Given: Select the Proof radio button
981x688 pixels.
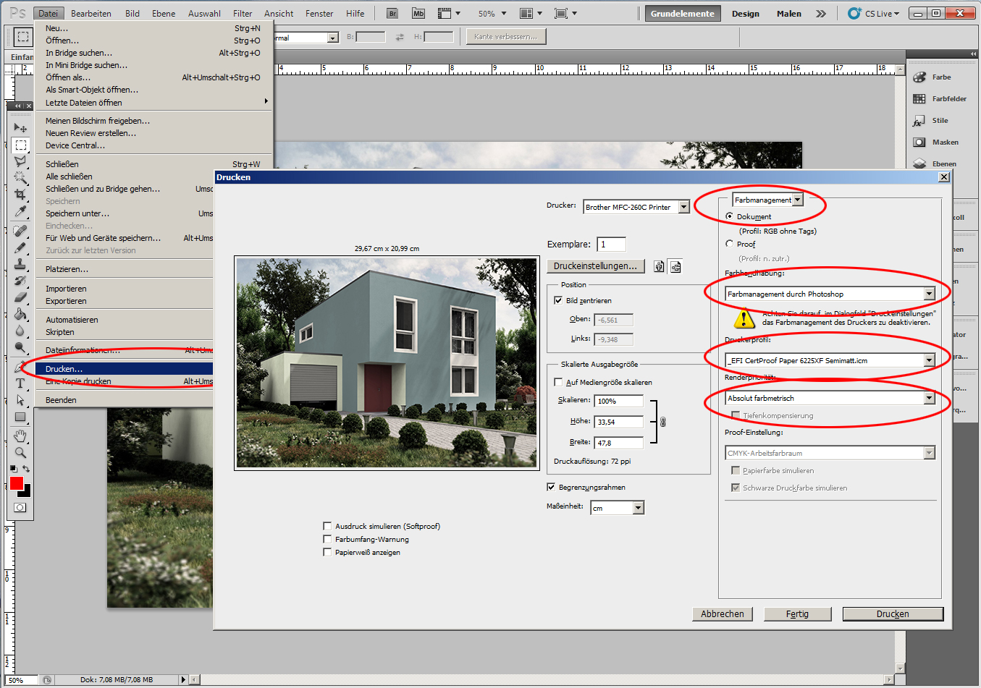Looking at the screenshot, I should tap(729, 244).
